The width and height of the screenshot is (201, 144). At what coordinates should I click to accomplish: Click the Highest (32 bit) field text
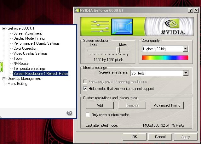154,49
